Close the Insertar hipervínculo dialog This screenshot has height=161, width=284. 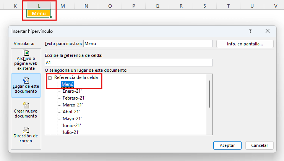pos(268,31)
